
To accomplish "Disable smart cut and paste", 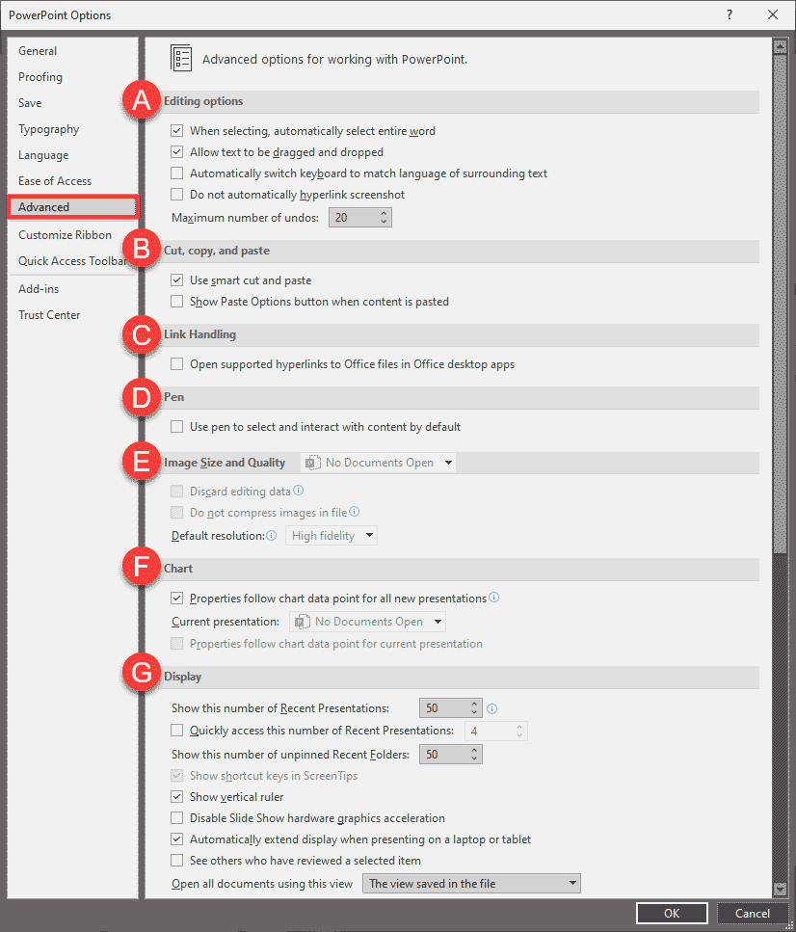I will pyautogui.click(x=176, y=280).
